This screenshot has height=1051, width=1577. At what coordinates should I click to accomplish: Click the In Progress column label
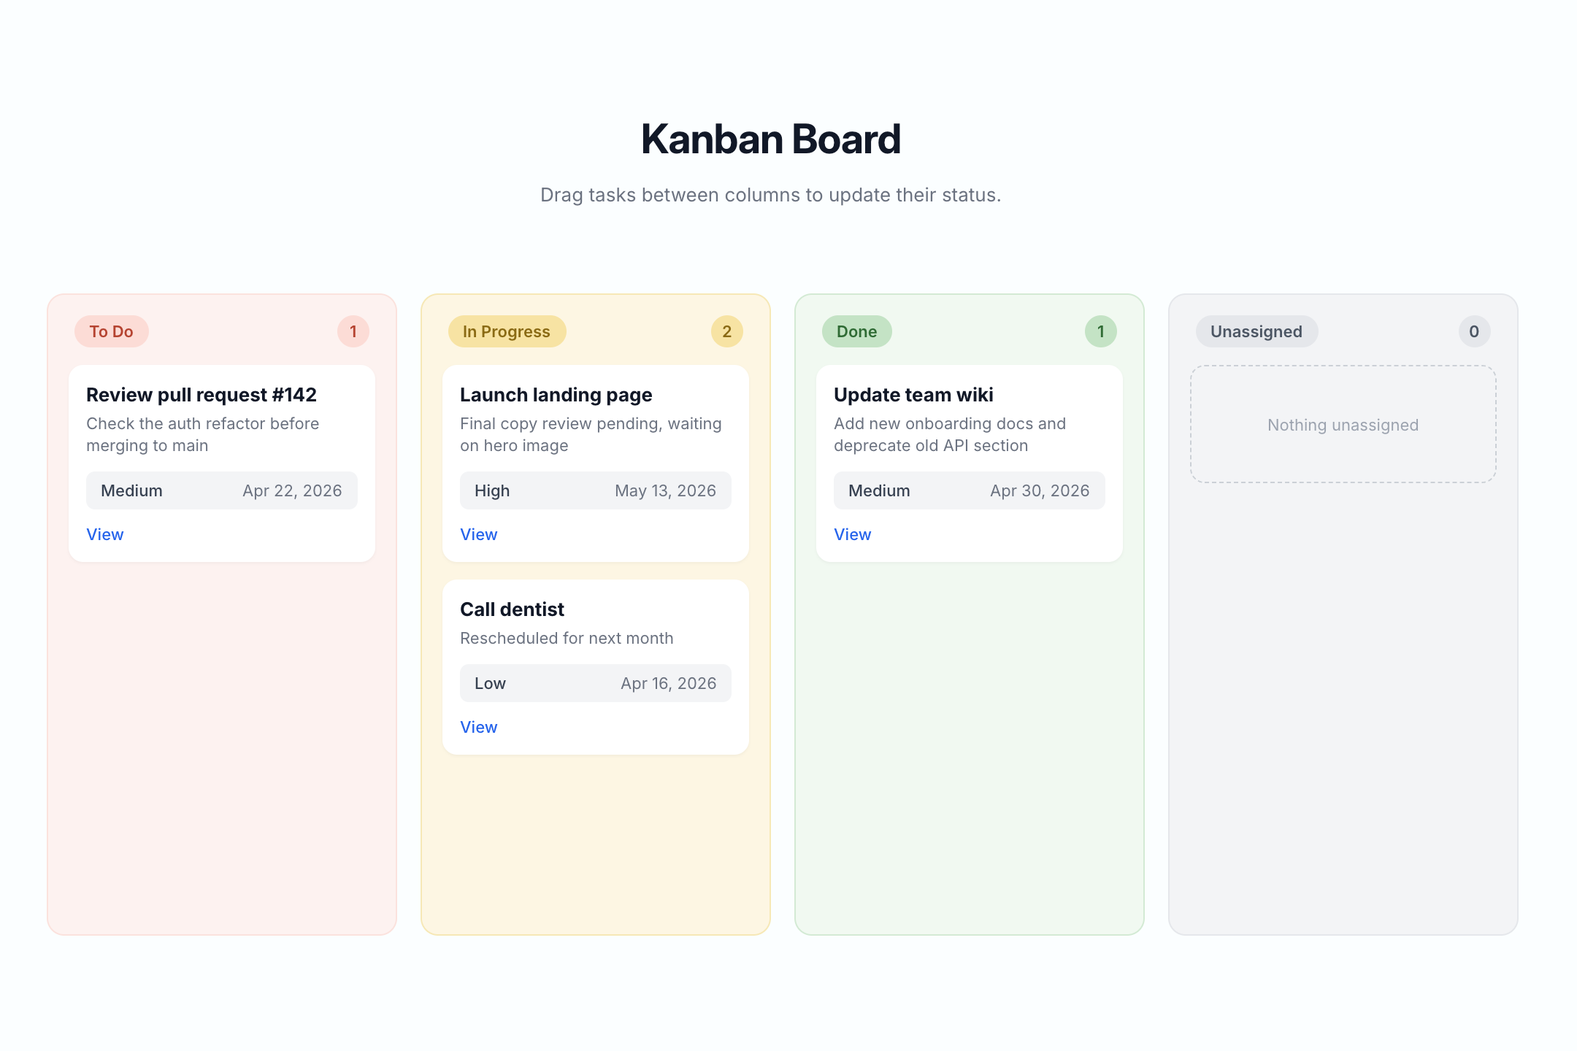click(507, 331)
